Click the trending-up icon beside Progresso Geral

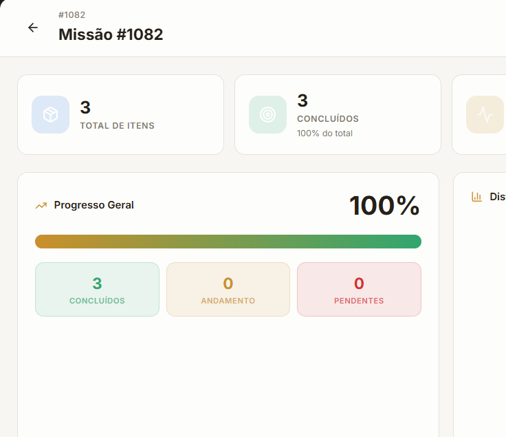coord(41,205)
